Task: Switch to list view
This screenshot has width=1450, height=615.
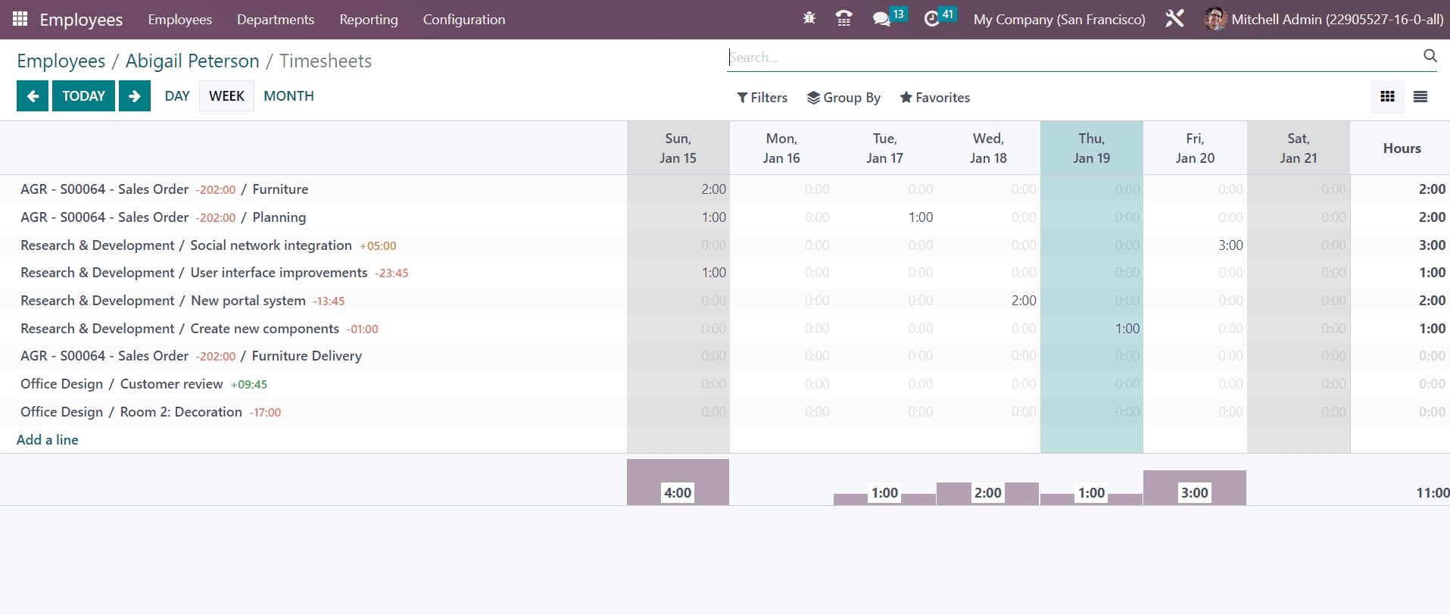Action: (1420, 97)
